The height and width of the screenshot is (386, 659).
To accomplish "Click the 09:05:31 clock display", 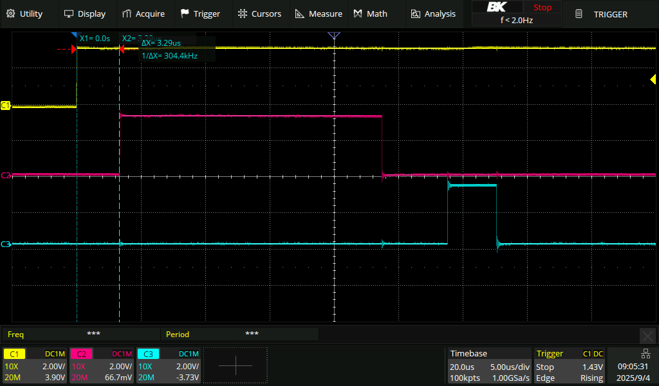I will click(x=632, y=367).
